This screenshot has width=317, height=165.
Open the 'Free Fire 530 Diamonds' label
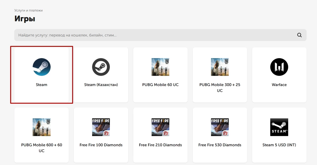click(220, 145)
